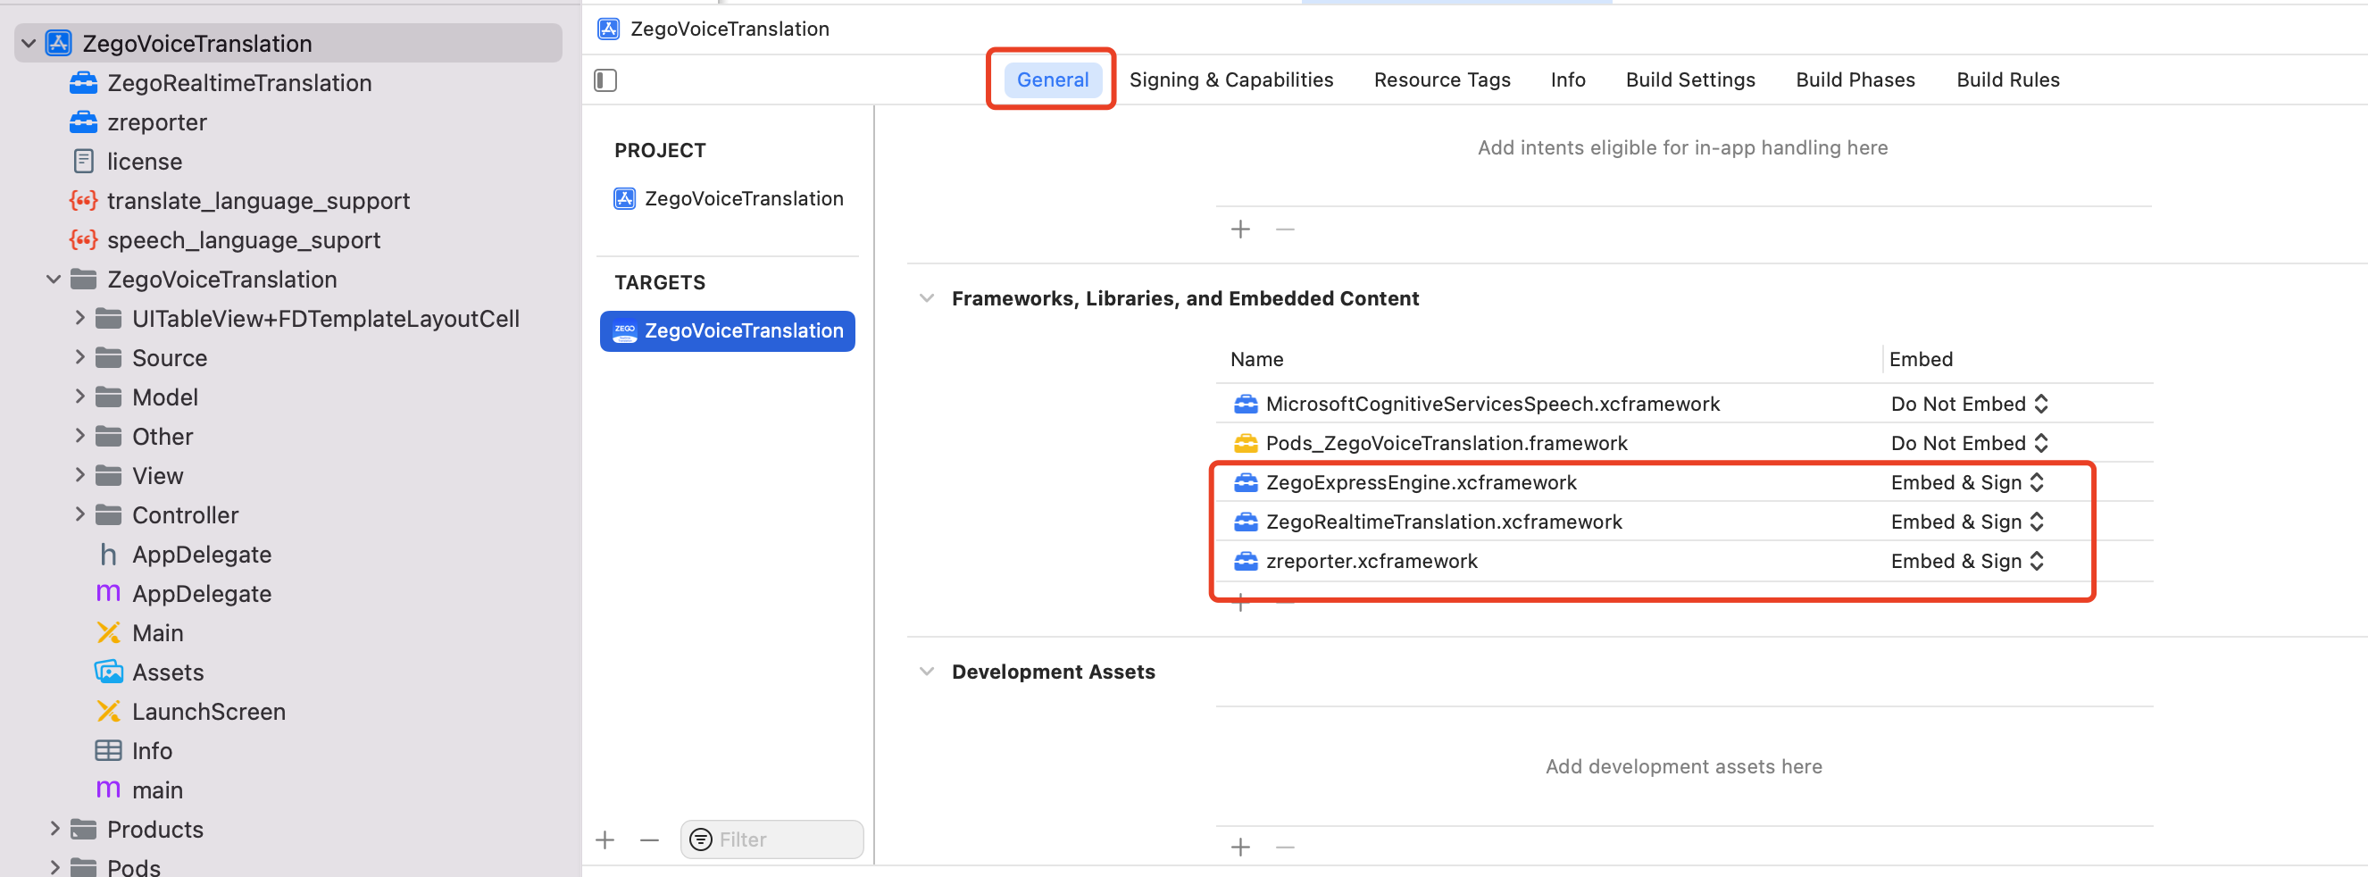This screenshot has width=2368, height=877.
Task: Click the MicrosoftCognitiveServicesSpeech.xcframework icon
Action: [1246, 404]
